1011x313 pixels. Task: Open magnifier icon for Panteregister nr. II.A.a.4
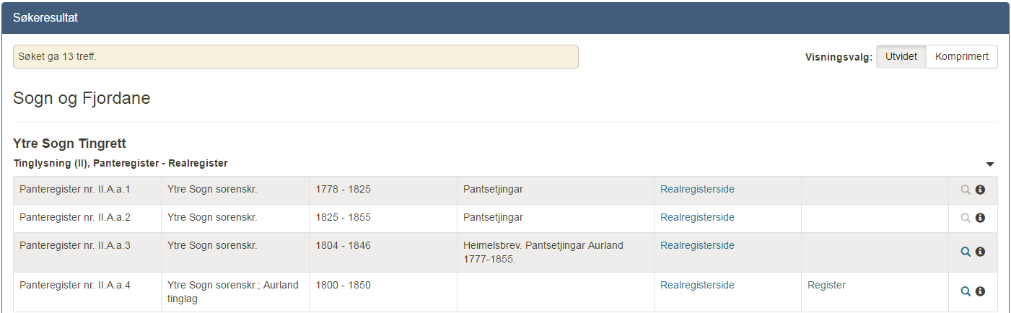click(x=966, y=291)
